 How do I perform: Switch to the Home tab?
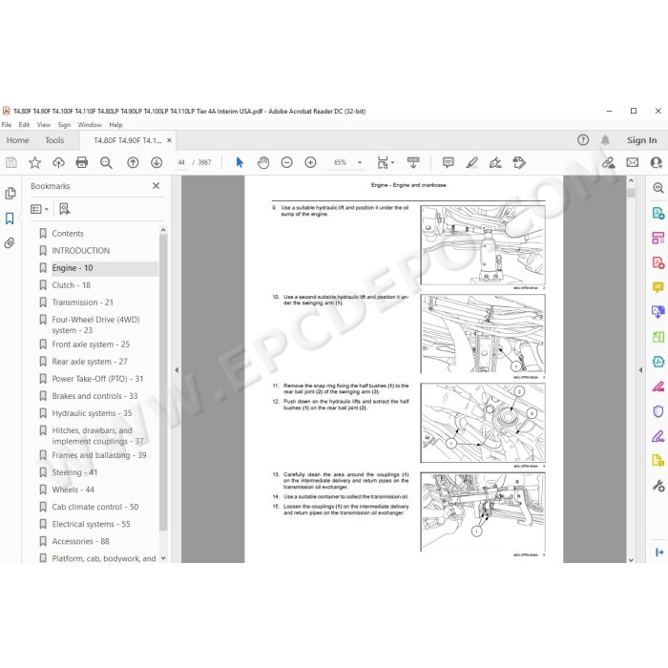pyautogui.click(x=17, y=140)
